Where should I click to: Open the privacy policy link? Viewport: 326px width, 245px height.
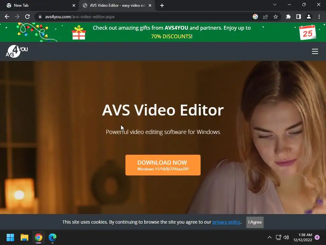[x=226, y=222]
